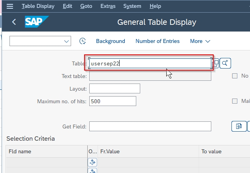Viewport: 250px width, 173px height.
Task: Click the Maximum no. of hits field
Action: click(x=113, y=101)
